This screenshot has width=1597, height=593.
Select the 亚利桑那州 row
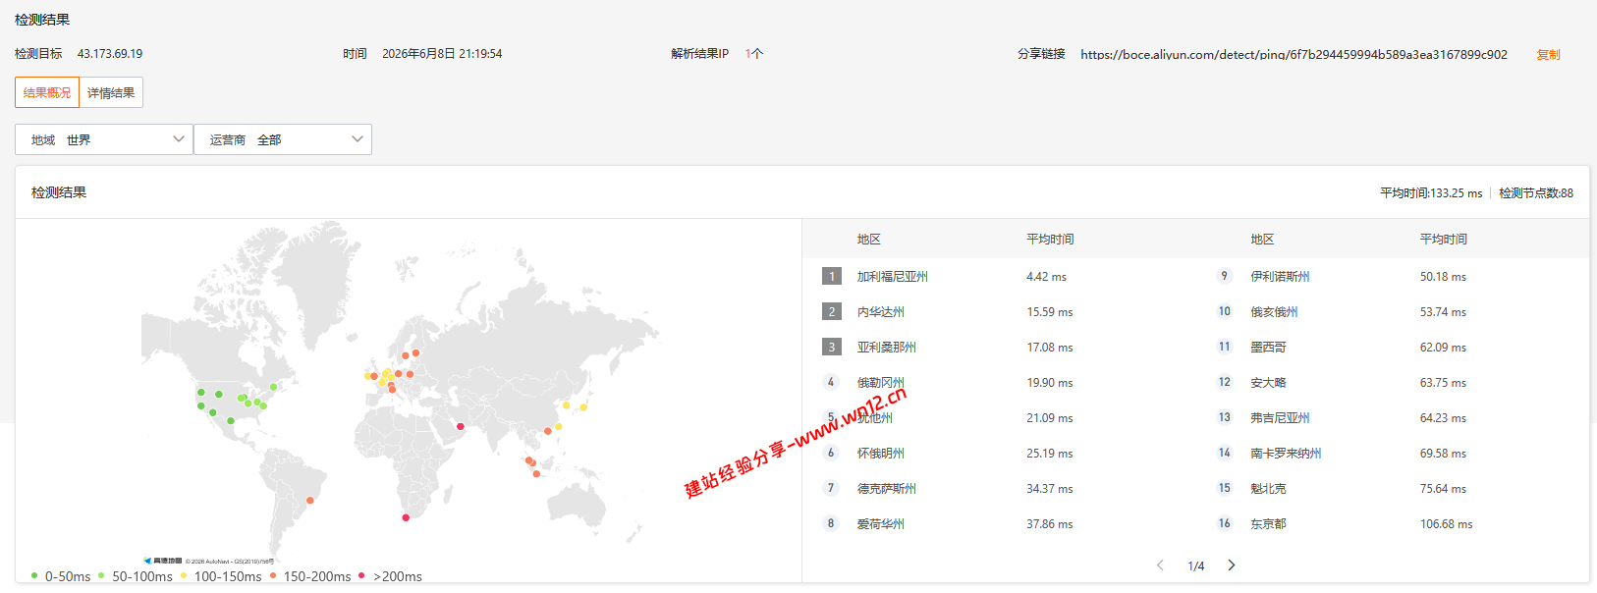pos(999,347)
